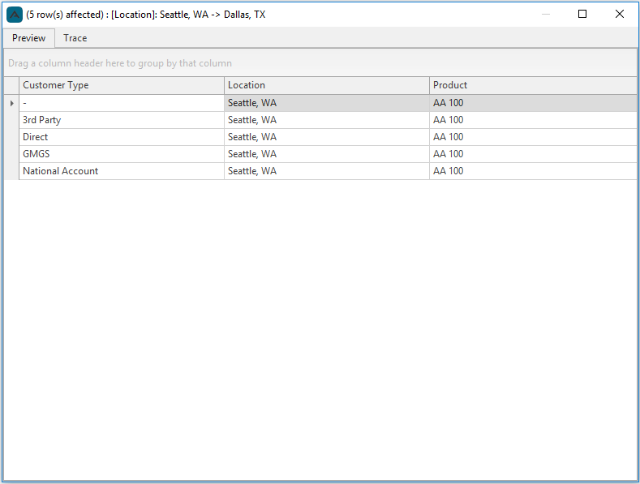Viewport: 640px width, 484px height.
Task: Sort by Customer Type column header
Action: (122, 85)
